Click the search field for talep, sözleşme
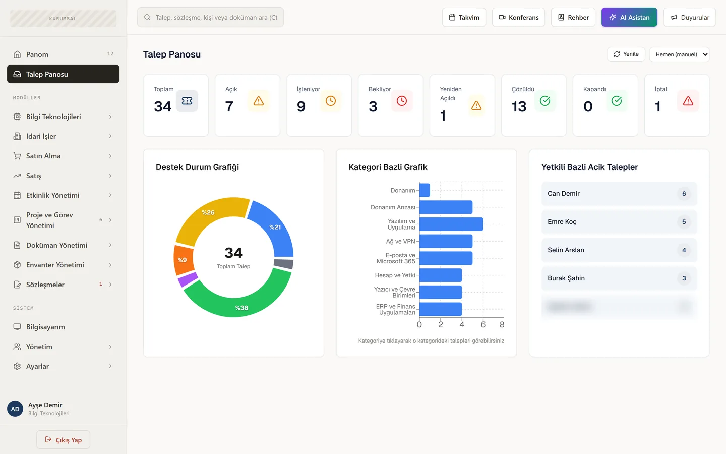Image resolution: width=726 pixels, height=454 pixels. (x=210, y=17)
